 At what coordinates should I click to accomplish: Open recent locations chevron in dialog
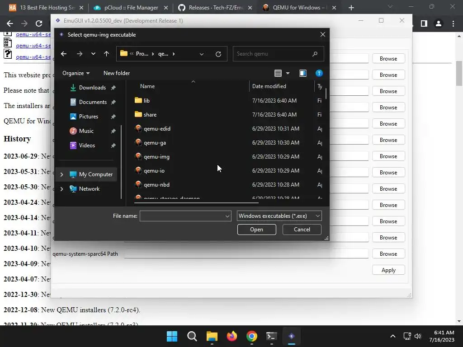[93, 54]
